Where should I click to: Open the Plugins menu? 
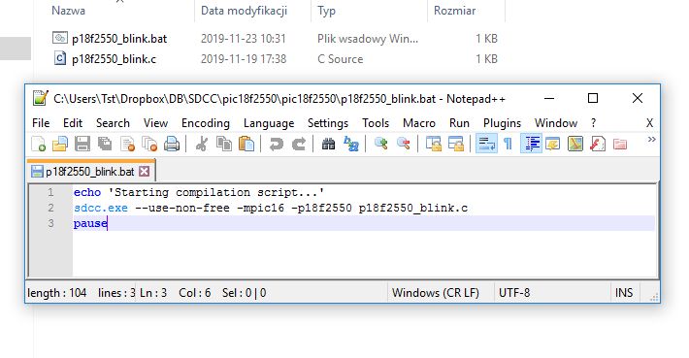coord(502,123)
